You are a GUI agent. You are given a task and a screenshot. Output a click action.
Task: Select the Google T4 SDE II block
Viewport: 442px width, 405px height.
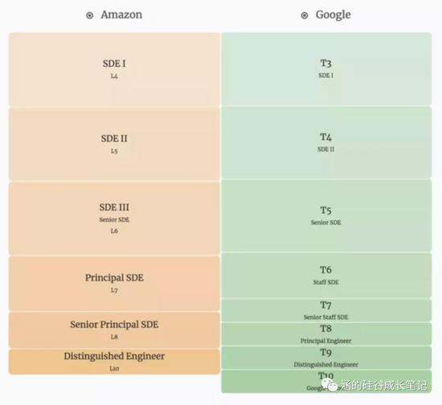tap(326, 142)
